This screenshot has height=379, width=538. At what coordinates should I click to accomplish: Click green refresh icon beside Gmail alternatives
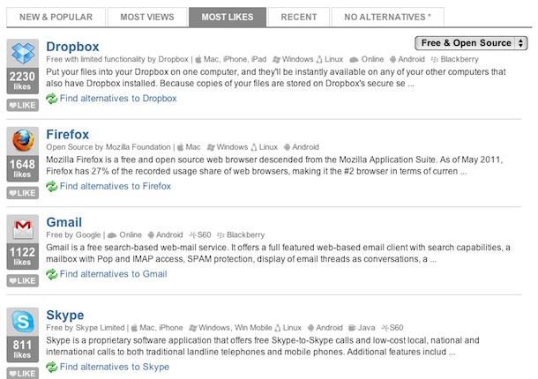51,274
